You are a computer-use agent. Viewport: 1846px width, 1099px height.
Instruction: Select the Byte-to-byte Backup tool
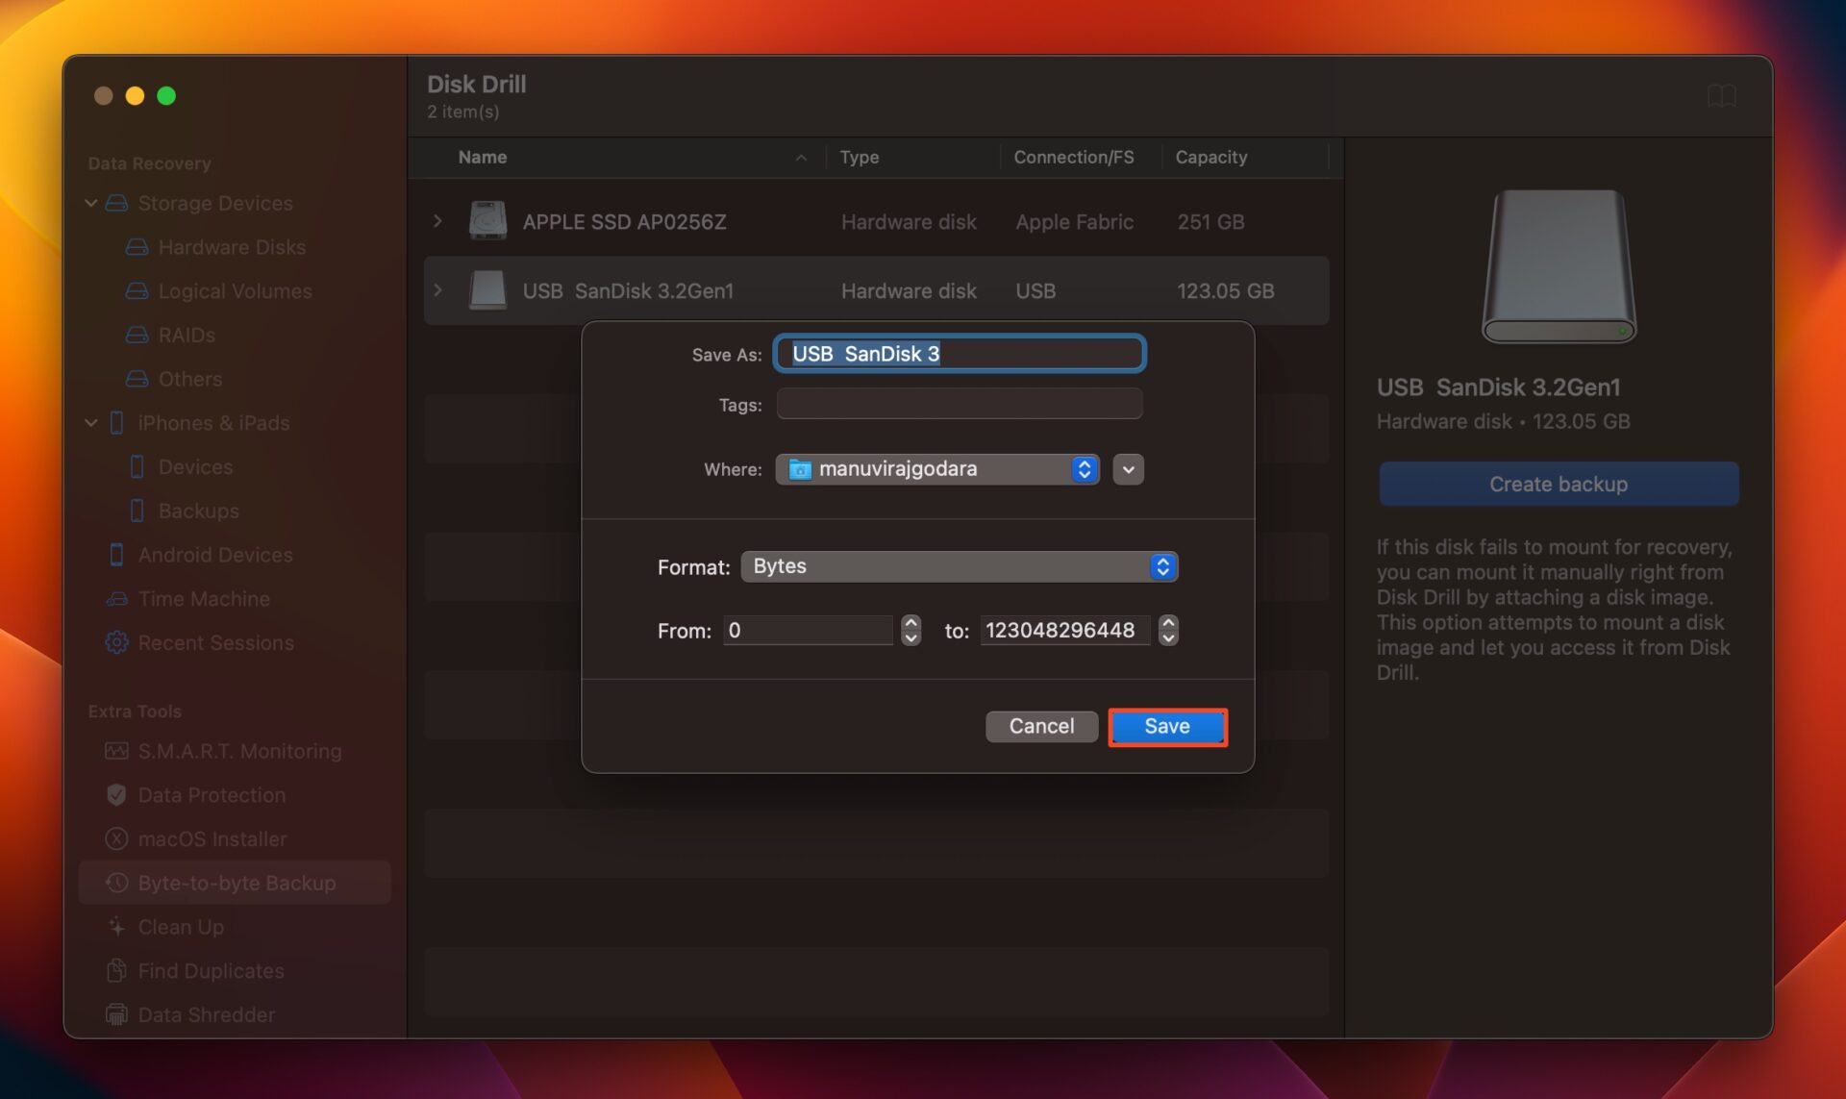coord(237,883)
